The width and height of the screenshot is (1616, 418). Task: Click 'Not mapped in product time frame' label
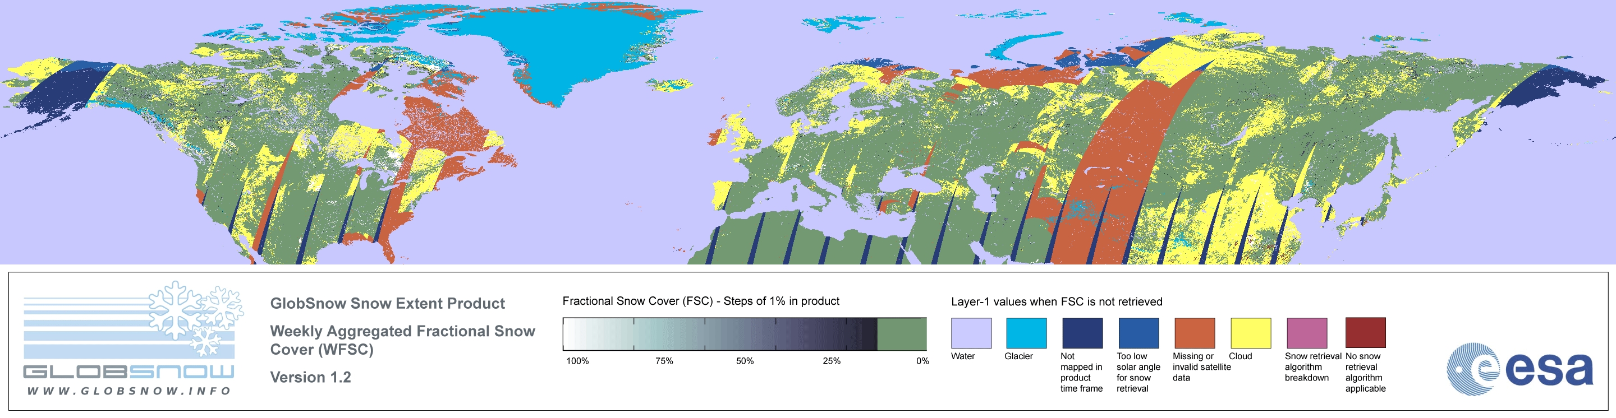tap(1081, 372)
